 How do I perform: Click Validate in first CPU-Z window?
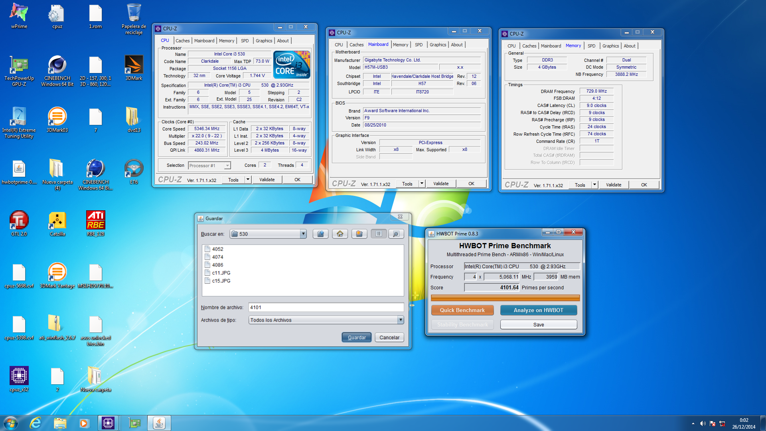pyautogui.click(x=267, y=180)
